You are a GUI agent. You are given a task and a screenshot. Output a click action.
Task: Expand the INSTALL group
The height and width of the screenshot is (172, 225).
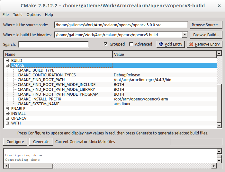click(x=7, y=113)
